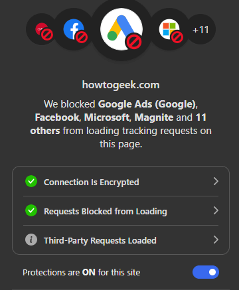Click the gray info icon for Third-Party Requests

click(x=31, y=240)
